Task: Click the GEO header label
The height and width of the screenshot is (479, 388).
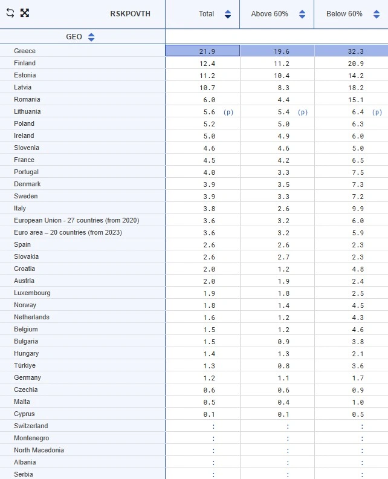Action: [x=74, y=37]
